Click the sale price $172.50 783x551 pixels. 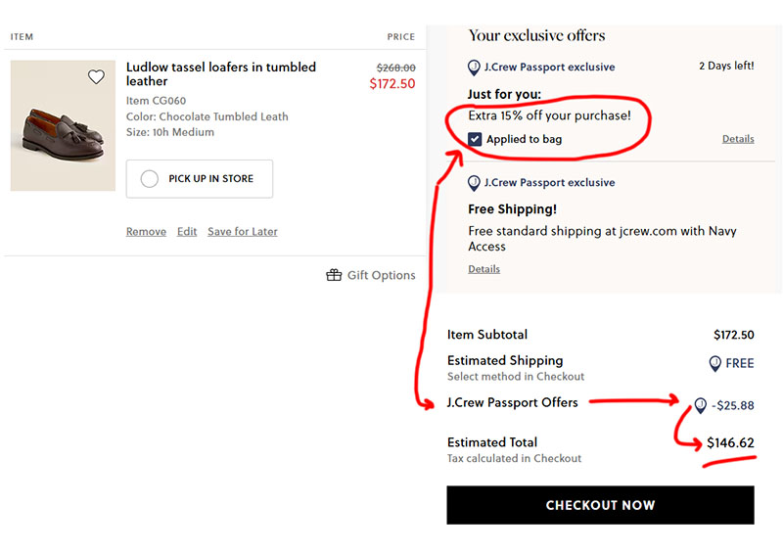[x=392, y=84]
